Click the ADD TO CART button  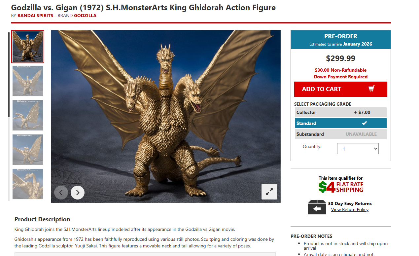point(341,89)
